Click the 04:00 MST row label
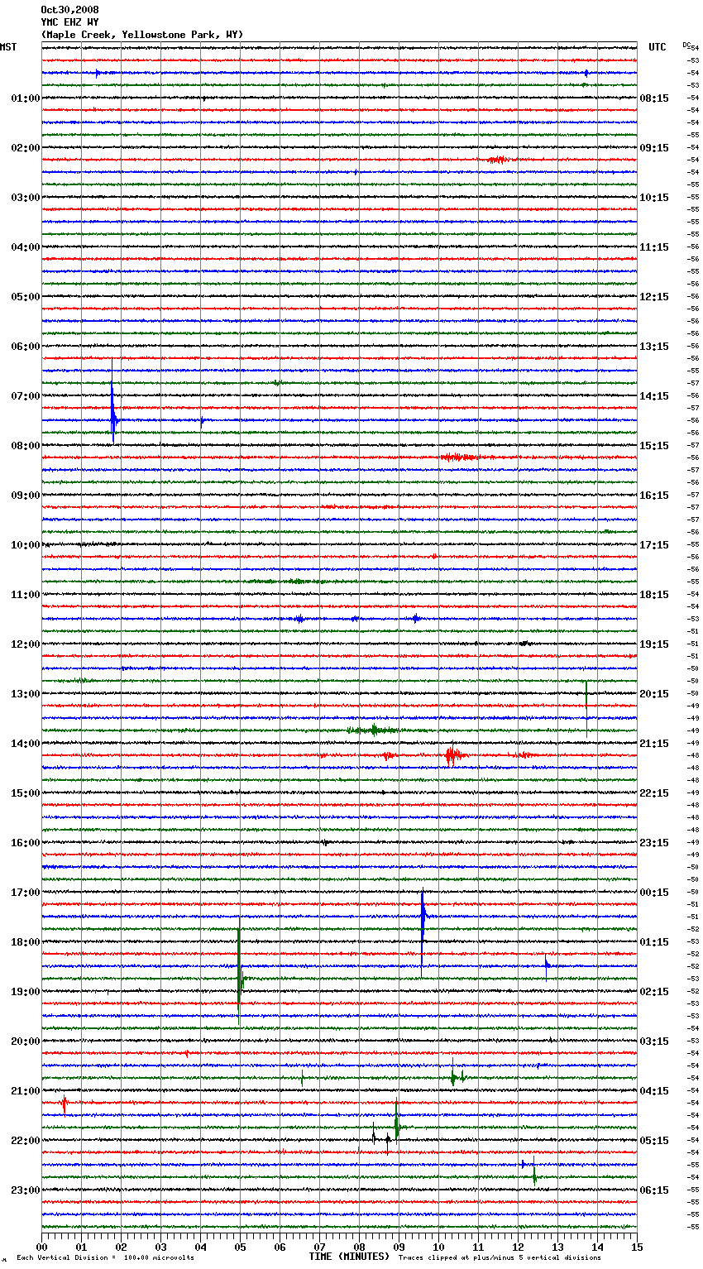The height and width of the screenshot is (1269, 703). tap(26, 247)
